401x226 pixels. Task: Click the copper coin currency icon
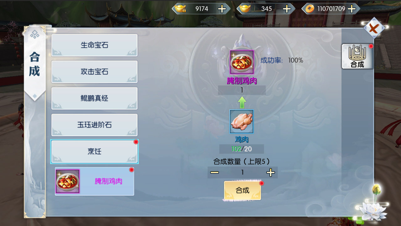click(309, 9)
